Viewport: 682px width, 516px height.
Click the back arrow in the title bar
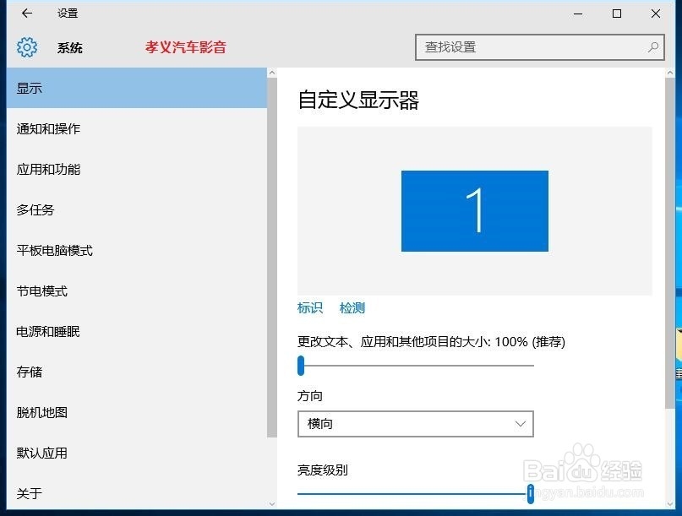[x=26, y=14]
